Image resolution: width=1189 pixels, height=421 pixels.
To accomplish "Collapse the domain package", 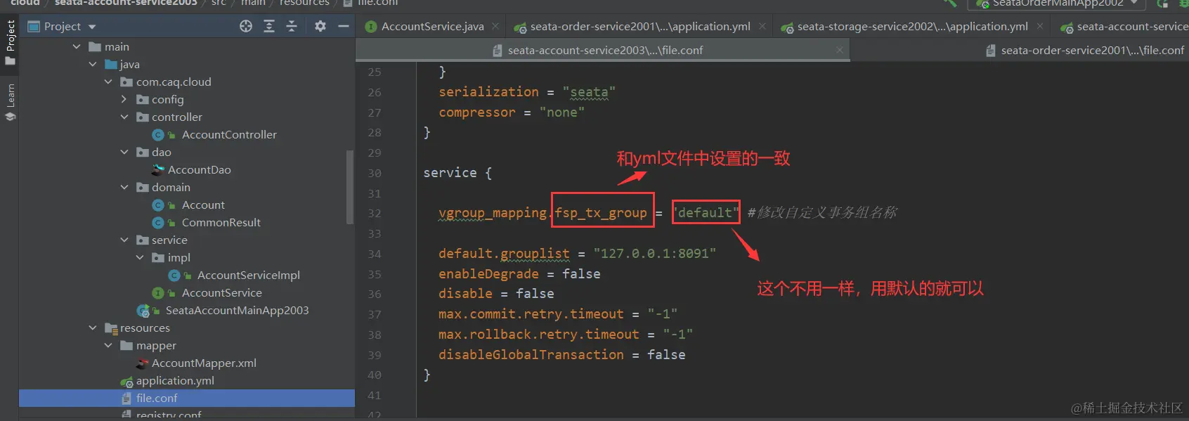I will [124, 187].
